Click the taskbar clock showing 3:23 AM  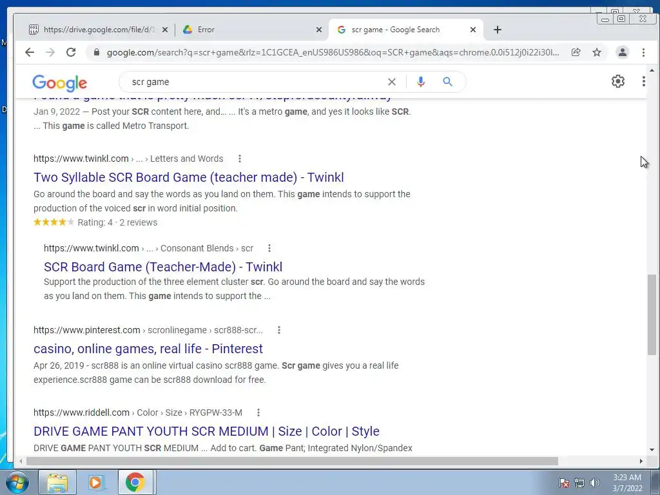click(627, 483)
